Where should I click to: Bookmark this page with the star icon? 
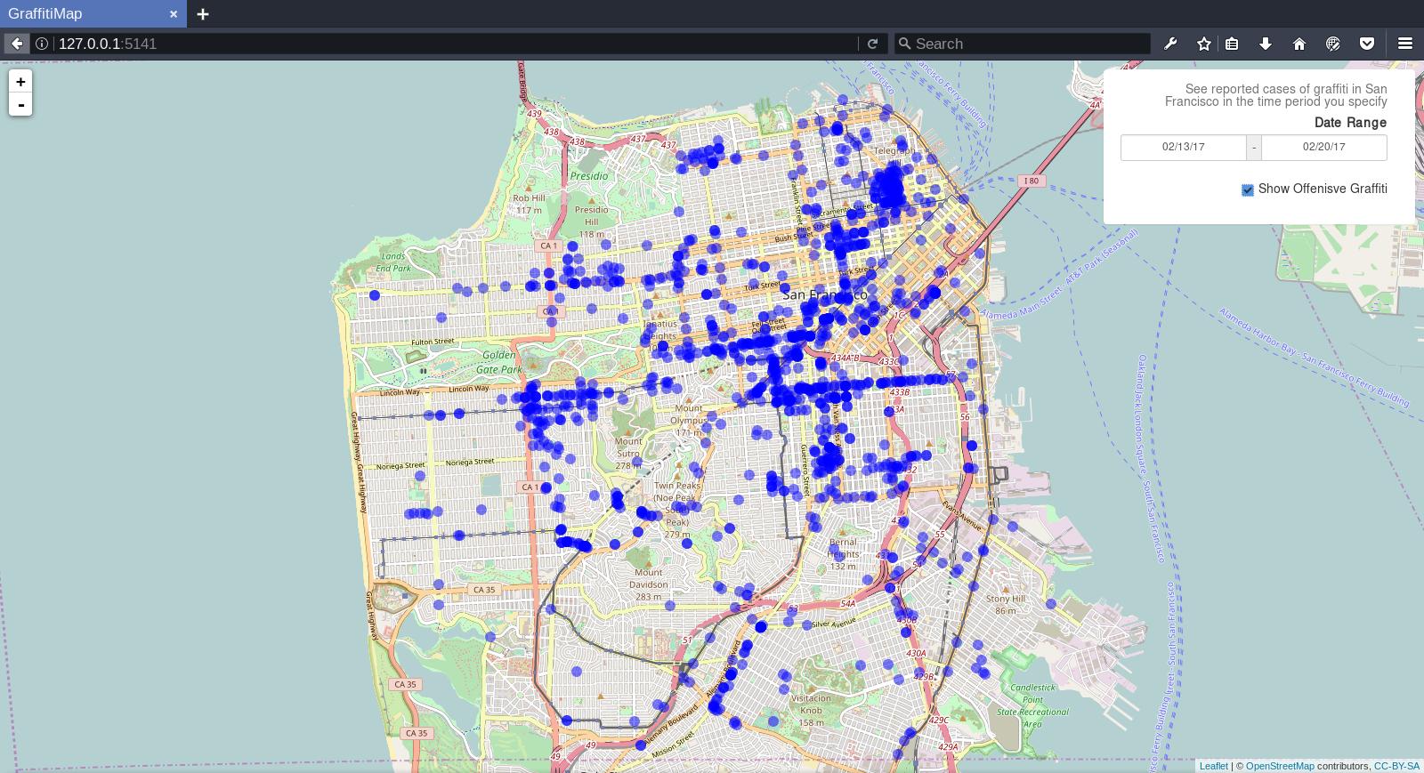click(1204, 44)
